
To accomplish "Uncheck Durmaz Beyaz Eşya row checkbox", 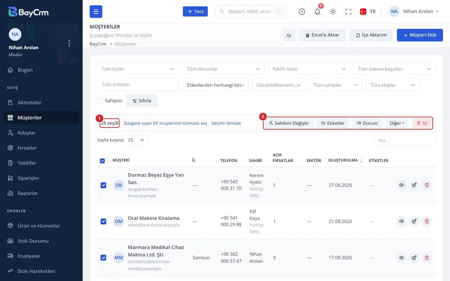I will tap(103, 185).
